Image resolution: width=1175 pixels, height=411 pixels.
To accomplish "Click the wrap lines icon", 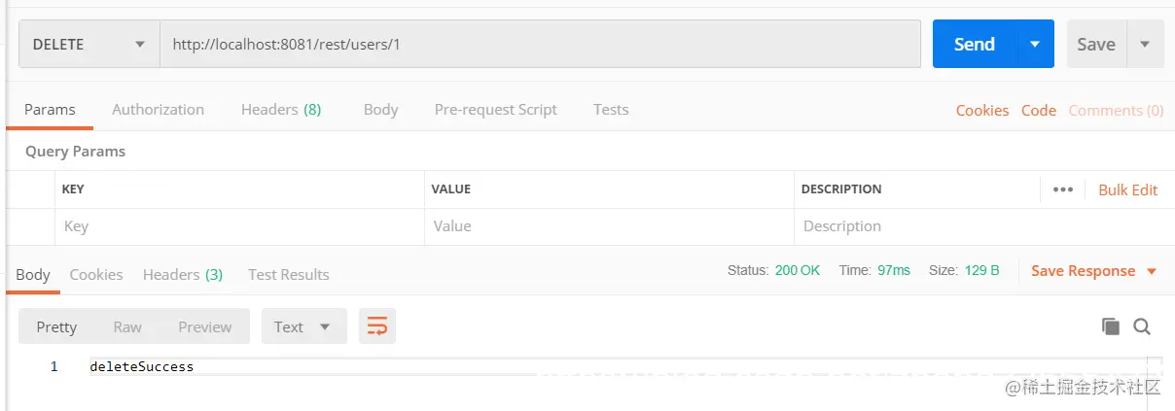I will 376,326.
